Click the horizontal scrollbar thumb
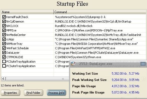 [37, 79]
